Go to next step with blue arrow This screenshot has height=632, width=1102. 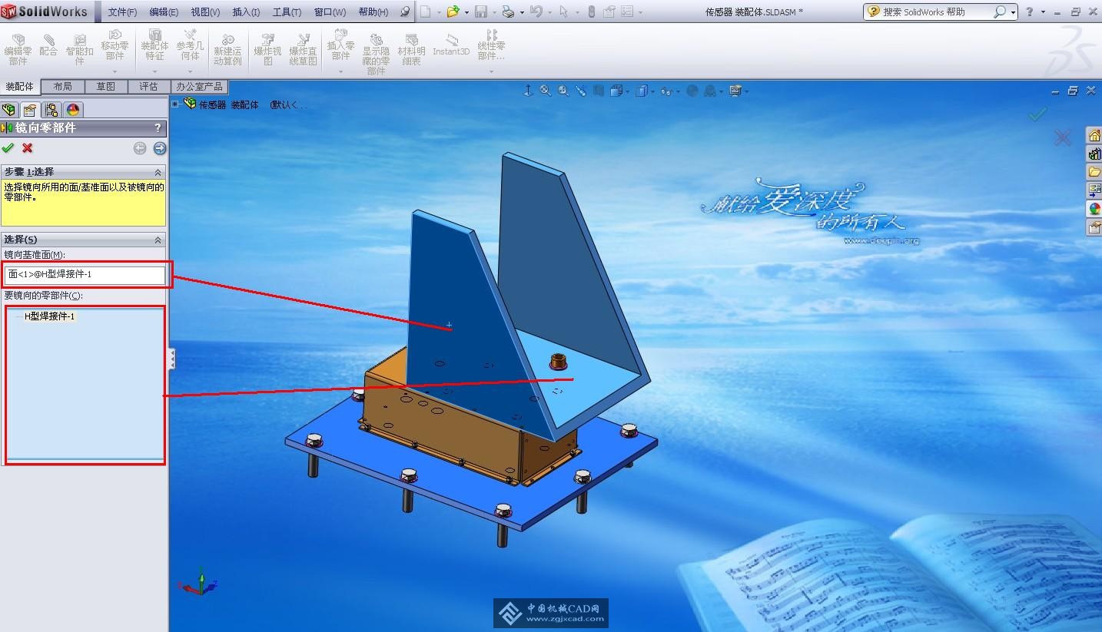click(x=160, y=148)
